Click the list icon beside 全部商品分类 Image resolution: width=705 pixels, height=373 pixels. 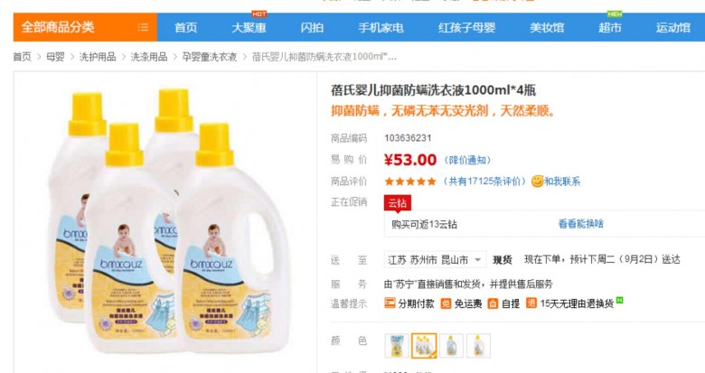coord(143,27)
